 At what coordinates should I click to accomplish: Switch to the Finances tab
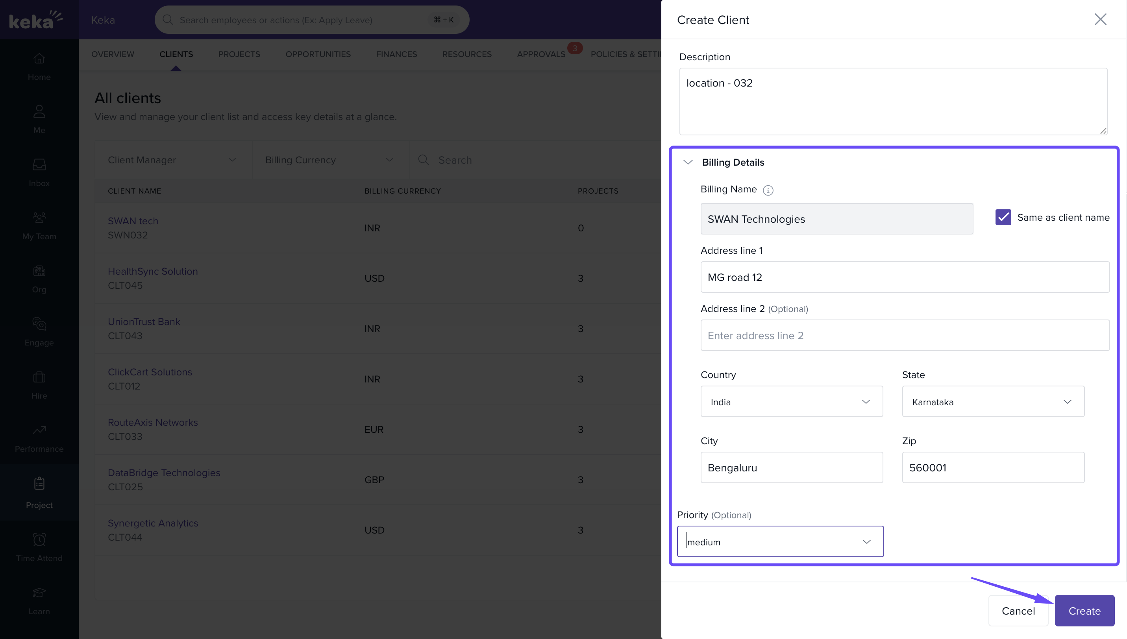pos(396,54)
